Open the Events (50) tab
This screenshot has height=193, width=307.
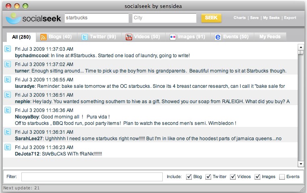click(x=232, y=37)
